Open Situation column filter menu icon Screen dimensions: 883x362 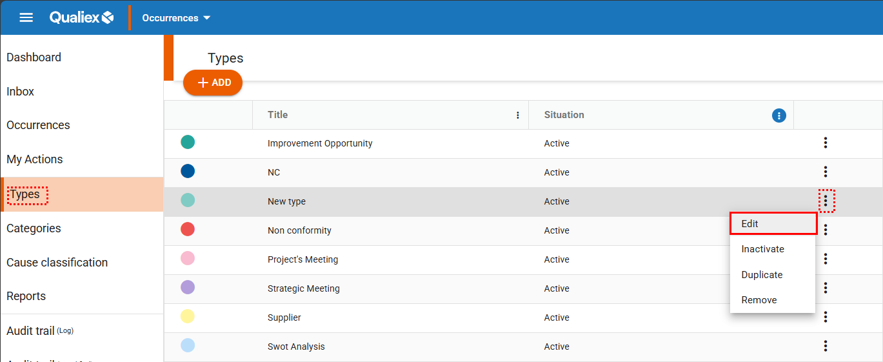[x=779, y=116]
